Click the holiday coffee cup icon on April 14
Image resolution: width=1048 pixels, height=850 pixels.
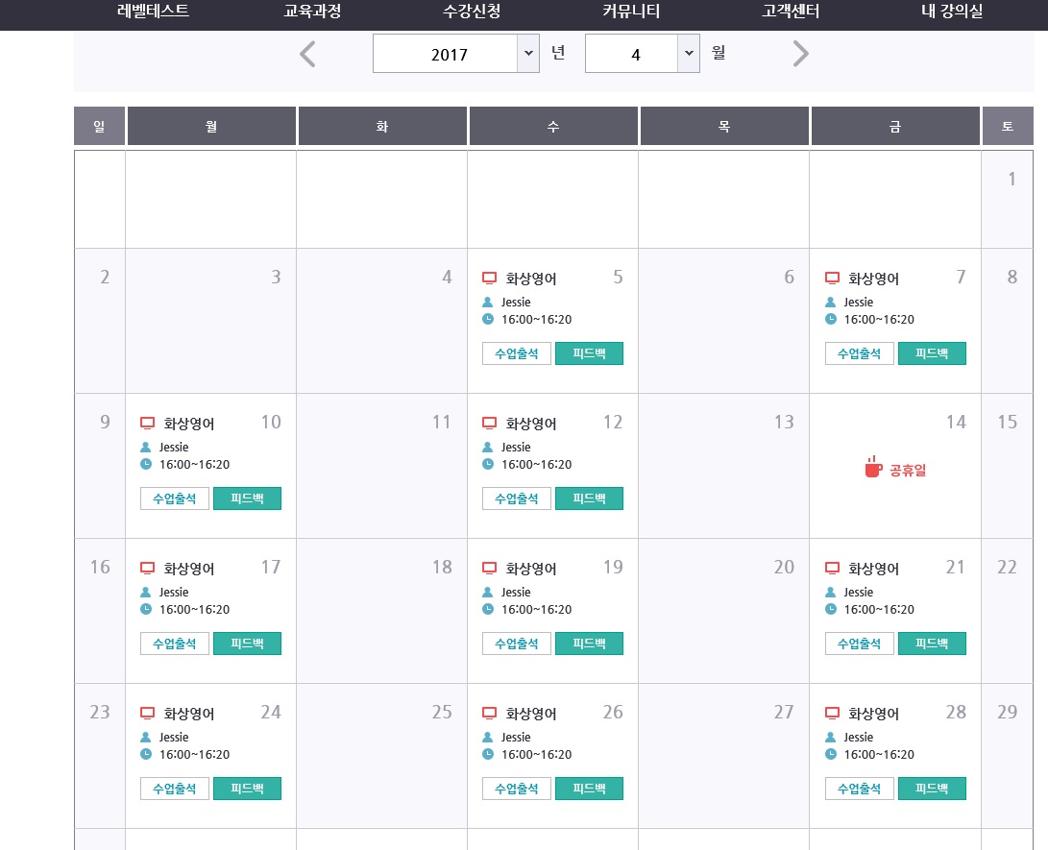point(872,468)
